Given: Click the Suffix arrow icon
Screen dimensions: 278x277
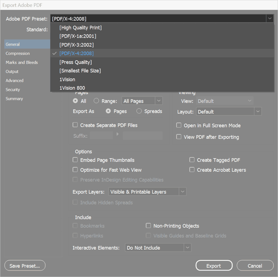Looking at the screenshot, I should 117,134.
